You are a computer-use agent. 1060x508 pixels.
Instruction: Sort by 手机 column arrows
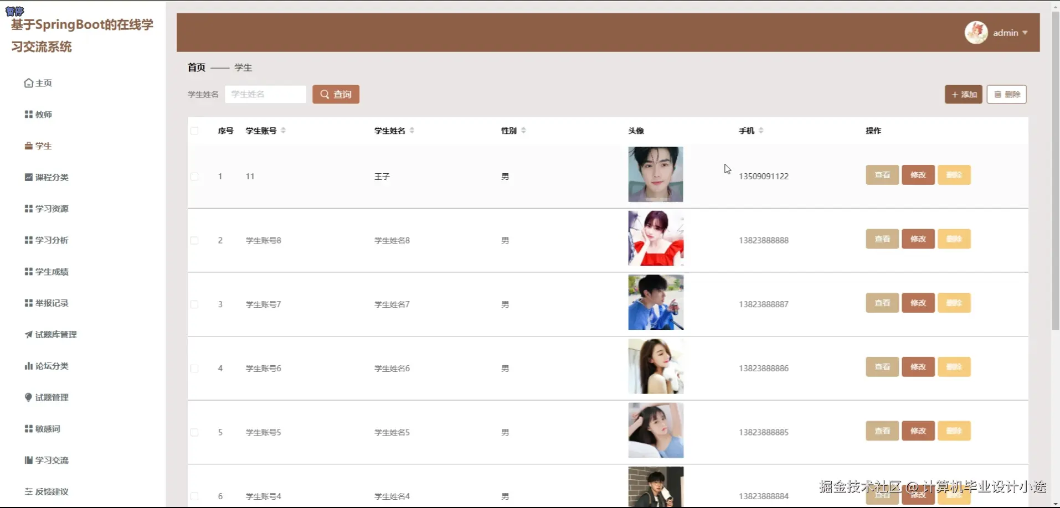pos(761,131)
